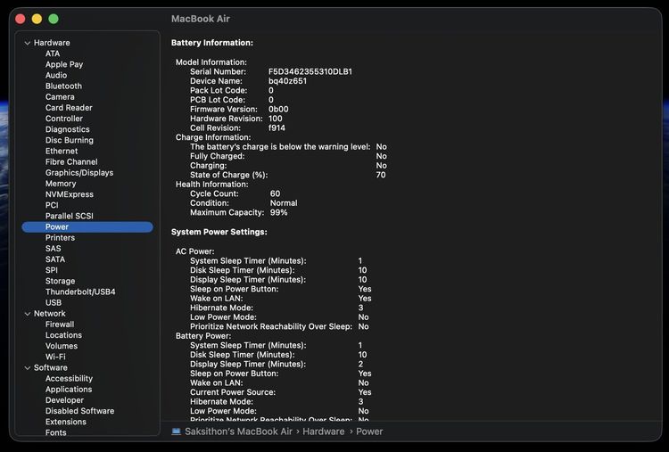Screen dimensions: 669x452
Task: Open the Graphics/Displays entry
Action: (79, 173)
